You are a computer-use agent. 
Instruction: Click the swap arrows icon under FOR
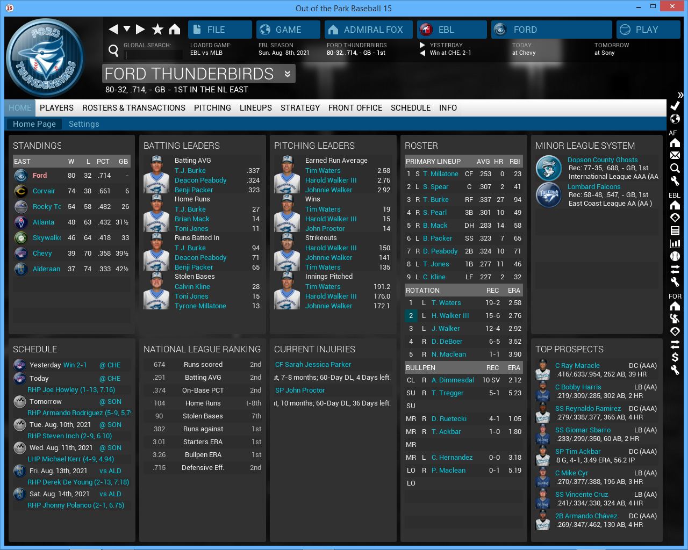coord(675,344)
